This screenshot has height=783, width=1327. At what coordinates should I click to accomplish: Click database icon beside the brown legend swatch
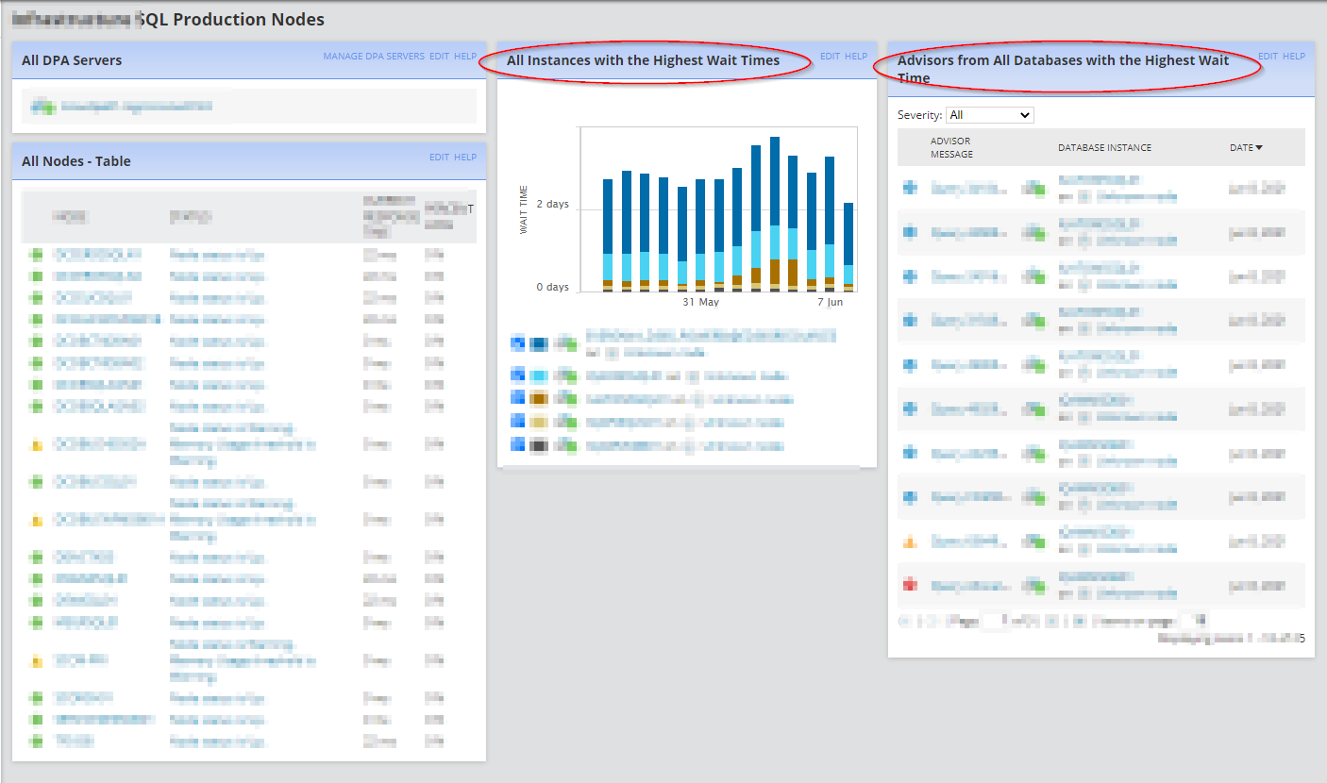click(x=565, y=398)
